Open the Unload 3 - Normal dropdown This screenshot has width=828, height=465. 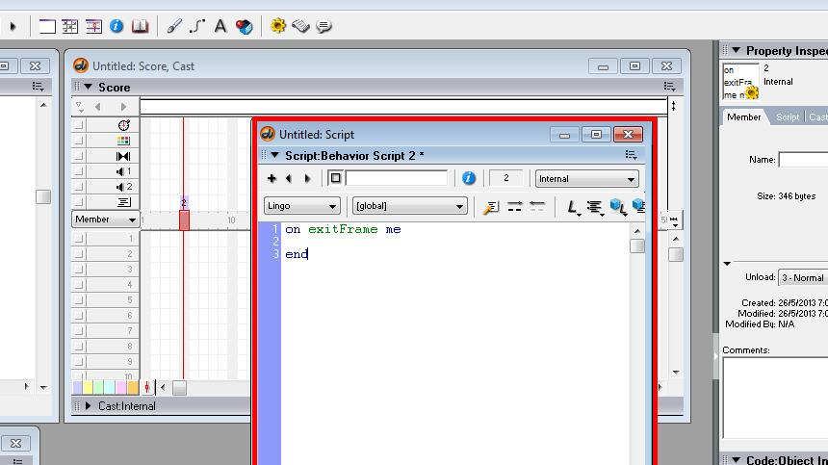[803, 277]
